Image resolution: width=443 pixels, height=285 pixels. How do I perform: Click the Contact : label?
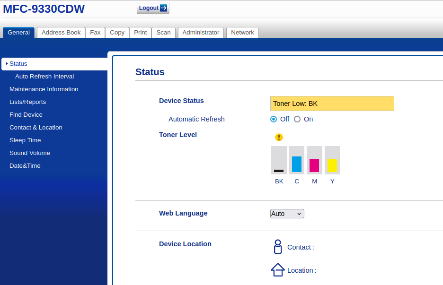(x=301, y=247)
